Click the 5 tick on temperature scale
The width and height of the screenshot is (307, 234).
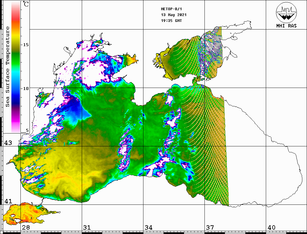(27, 130)
